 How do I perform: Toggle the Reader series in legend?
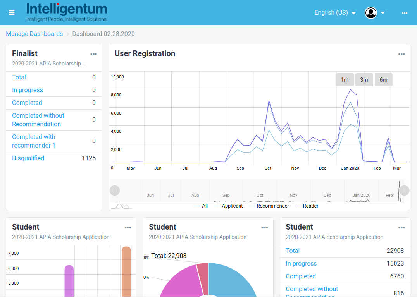tap(307, 206)
